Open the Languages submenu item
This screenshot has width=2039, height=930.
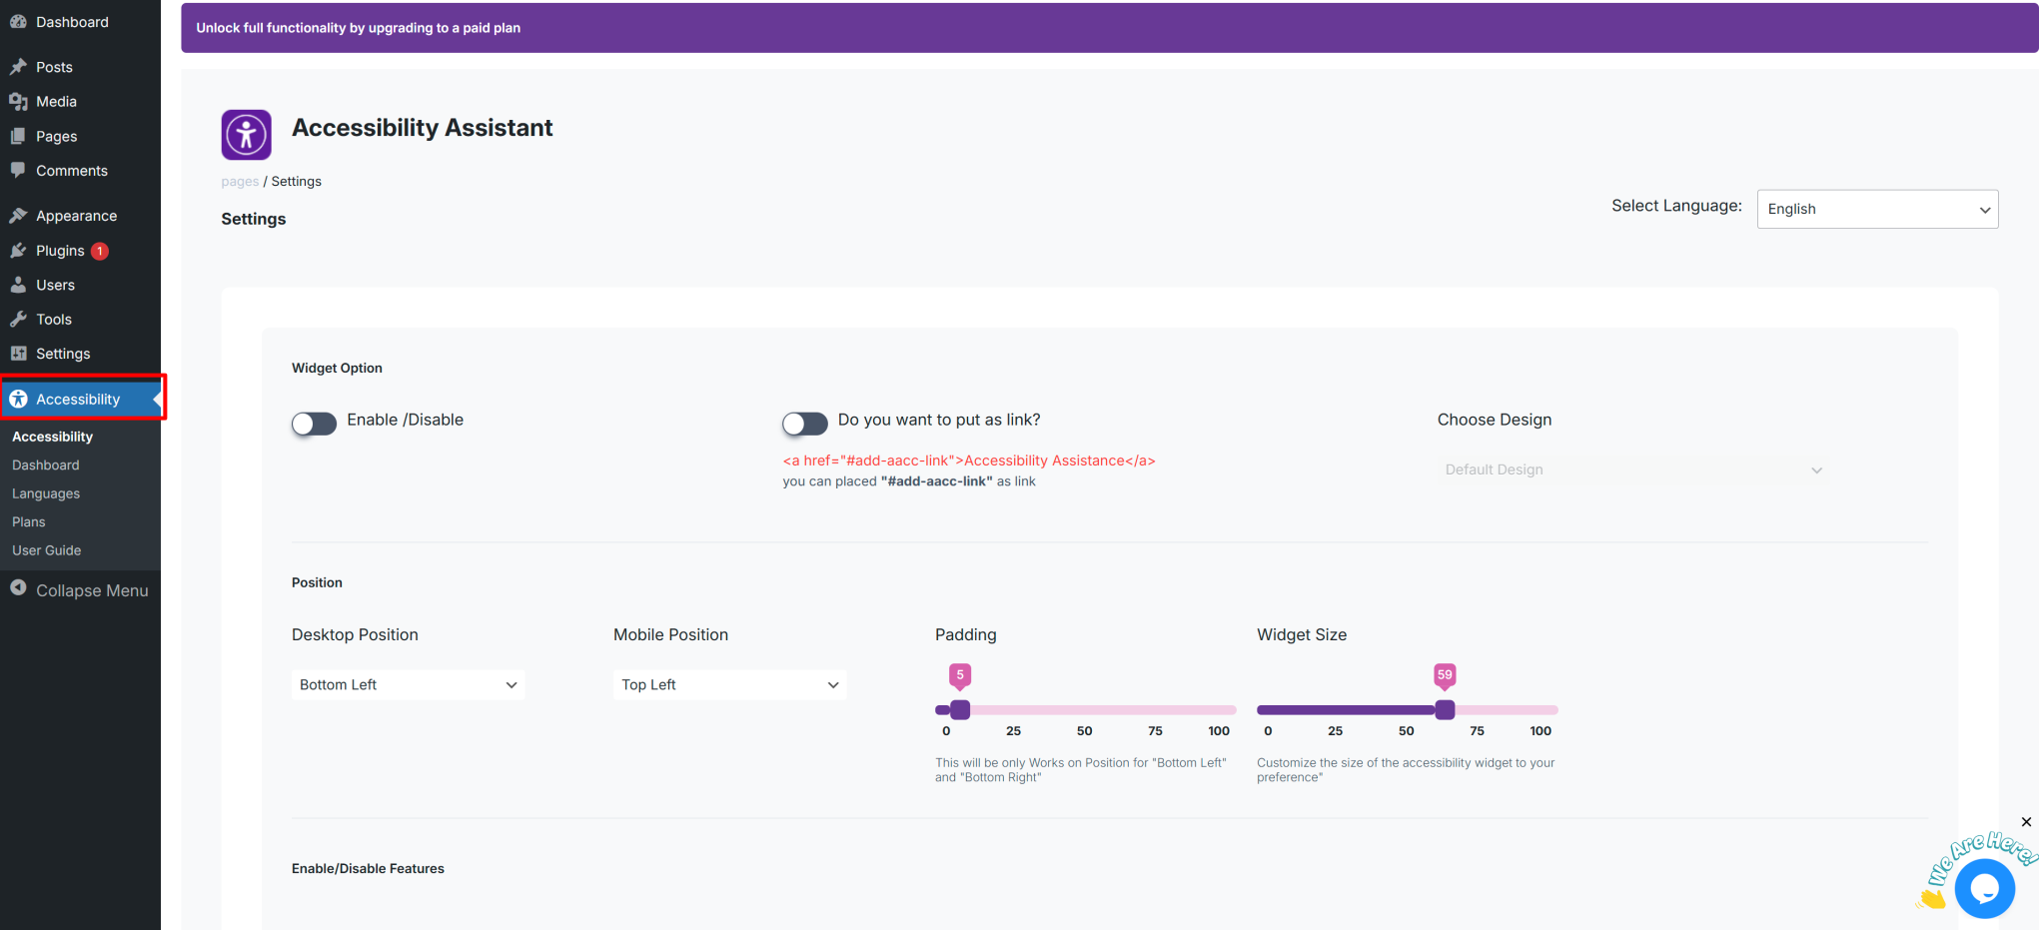click(46, 493)
